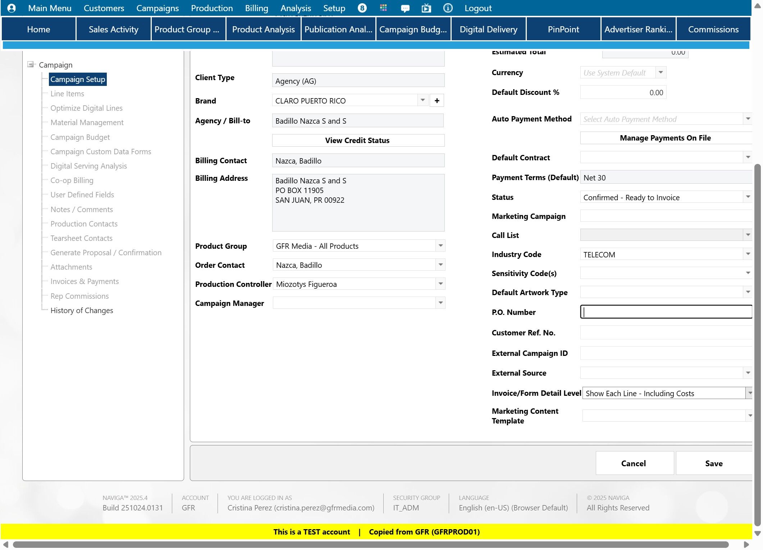This screenshot has width=763, height=550.
Task: Open the Industry Code dropdown
Action: pos(748,254)
